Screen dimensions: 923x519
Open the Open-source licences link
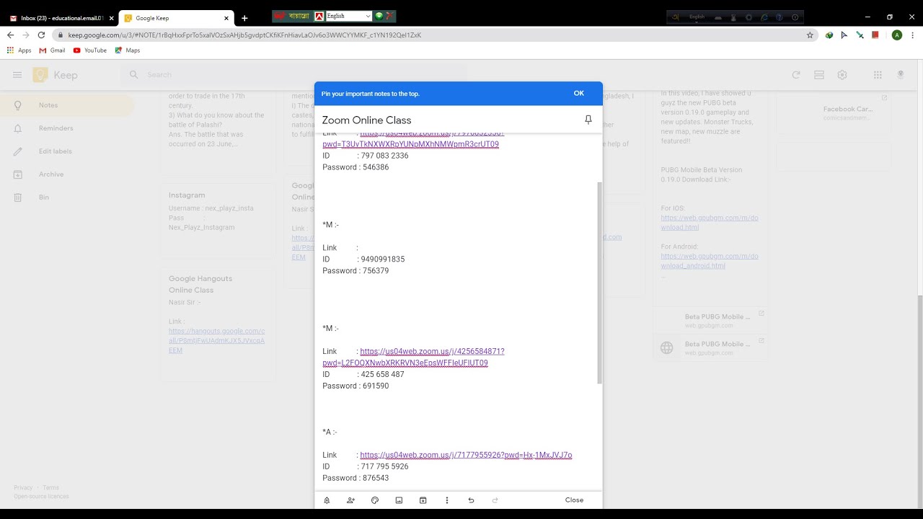click(x=41, y=497)
